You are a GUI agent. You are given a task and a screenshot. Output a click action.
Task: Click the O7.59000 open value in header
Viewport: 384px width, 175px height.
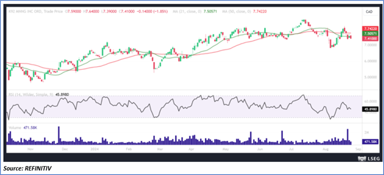[74, 12]
